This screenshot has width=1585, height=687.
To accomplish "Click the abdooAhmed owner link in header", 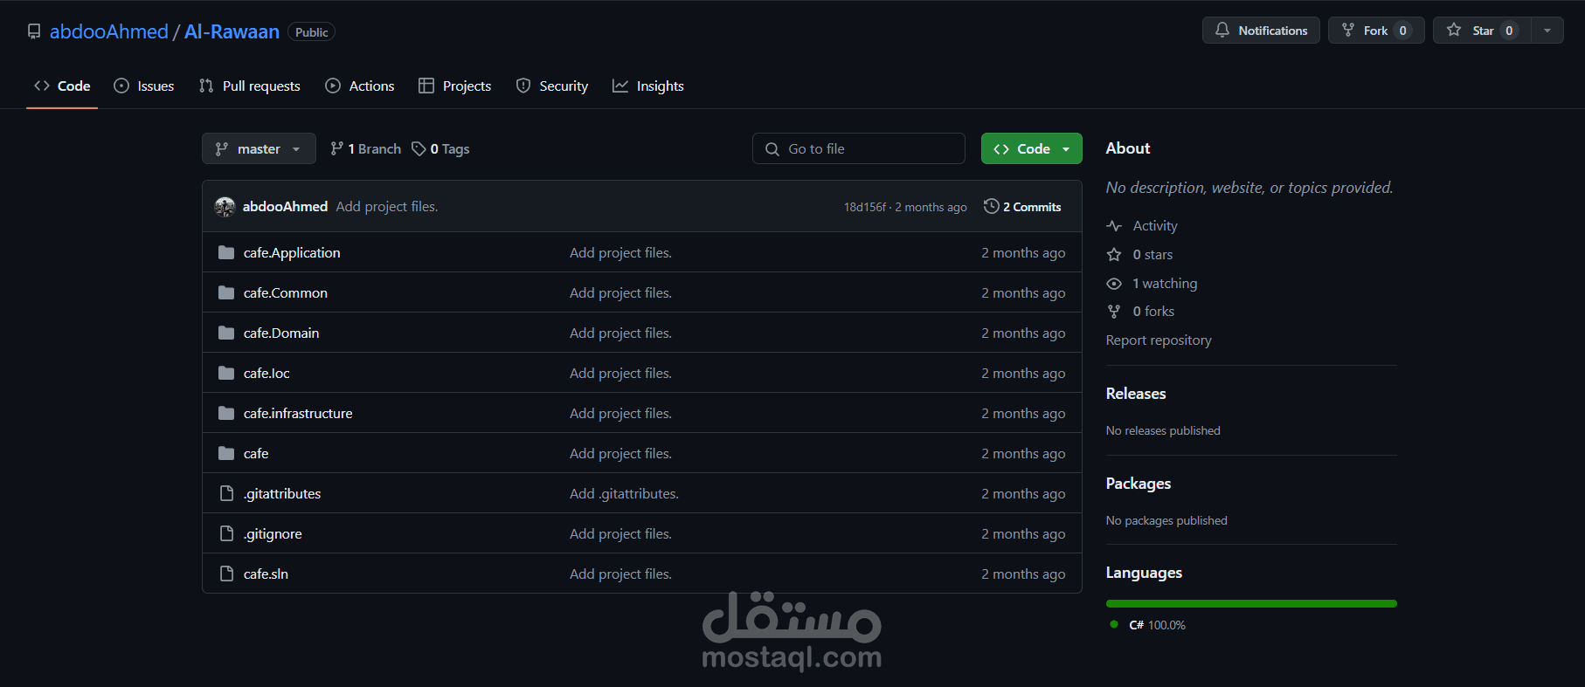I will click(x=108, y=31).
